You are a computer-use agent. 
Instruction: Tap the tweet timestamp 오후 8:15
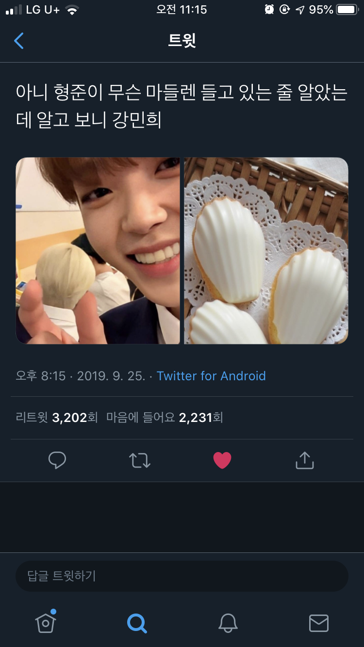tap(41, 376)
